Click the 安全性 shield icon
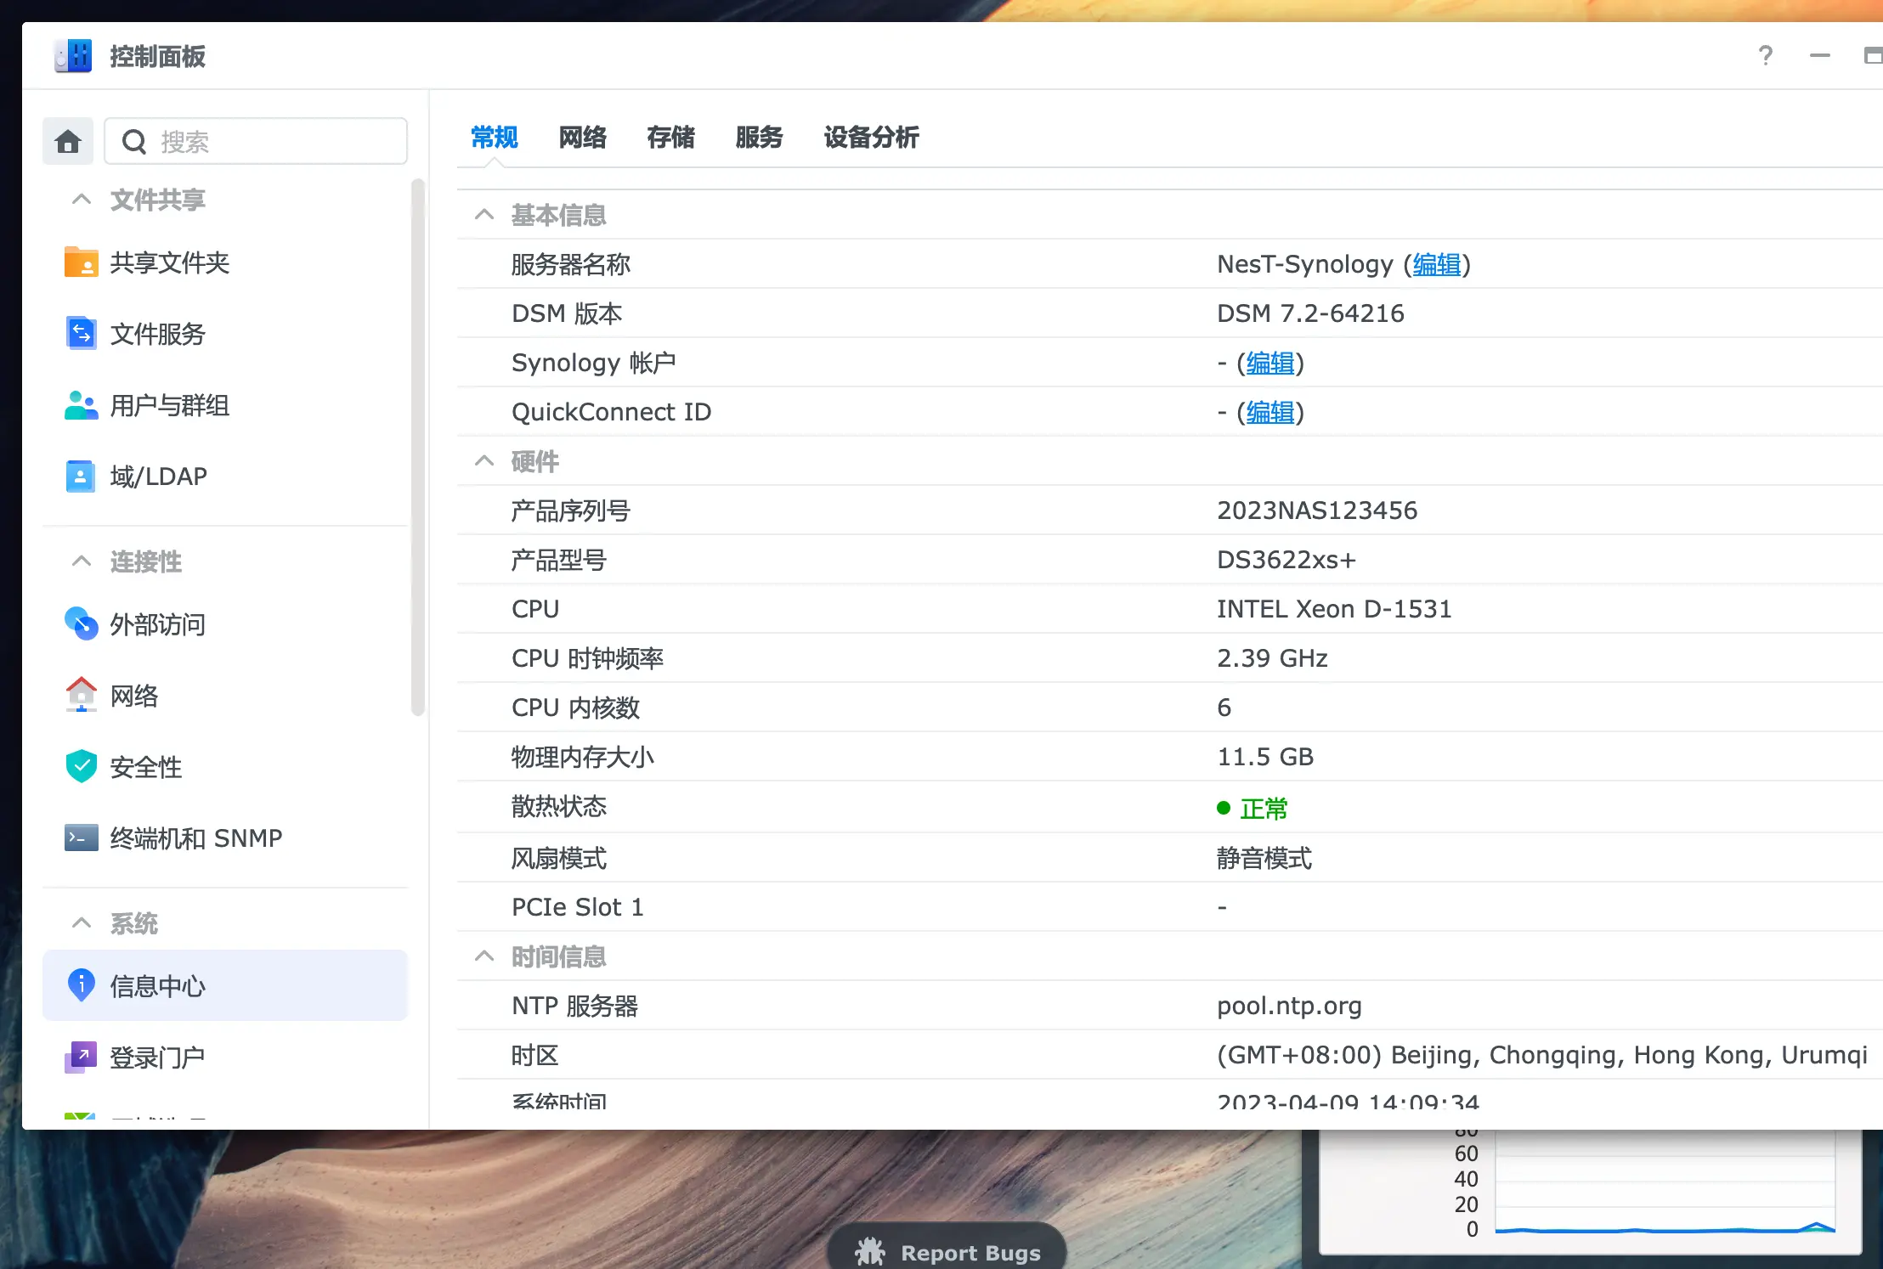Viewport: 1883px width, 1269px height. (81, 767)
